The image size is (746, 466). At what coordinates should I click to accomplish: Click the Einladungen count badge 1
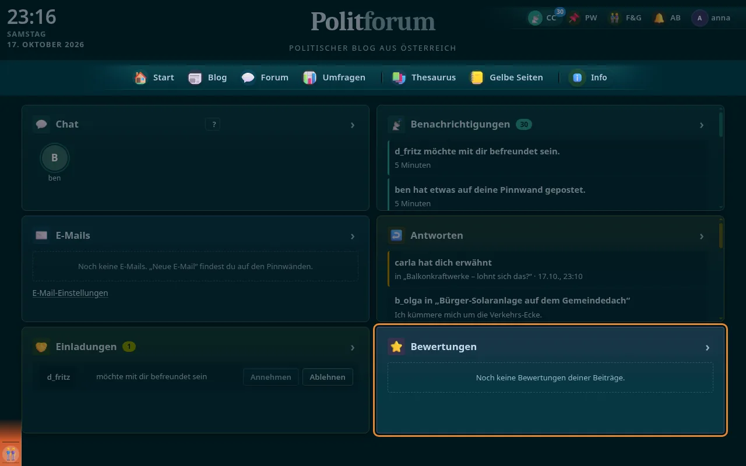[129, 347]
